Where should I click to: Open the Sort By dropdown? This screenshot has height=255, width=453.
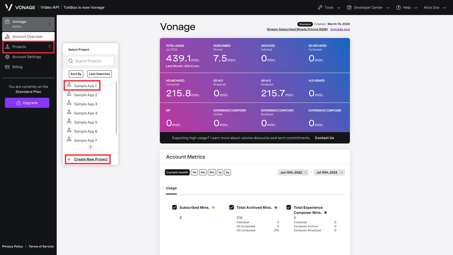tap(76, 74)
